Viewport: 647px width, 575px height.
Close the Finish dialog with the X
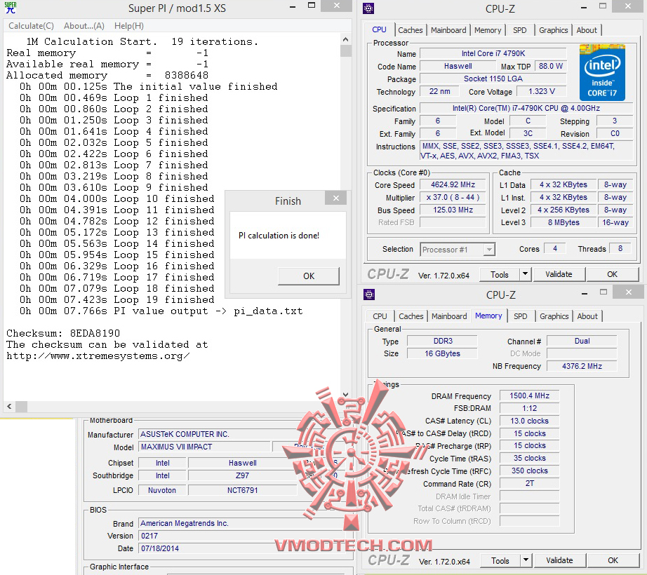336,198
